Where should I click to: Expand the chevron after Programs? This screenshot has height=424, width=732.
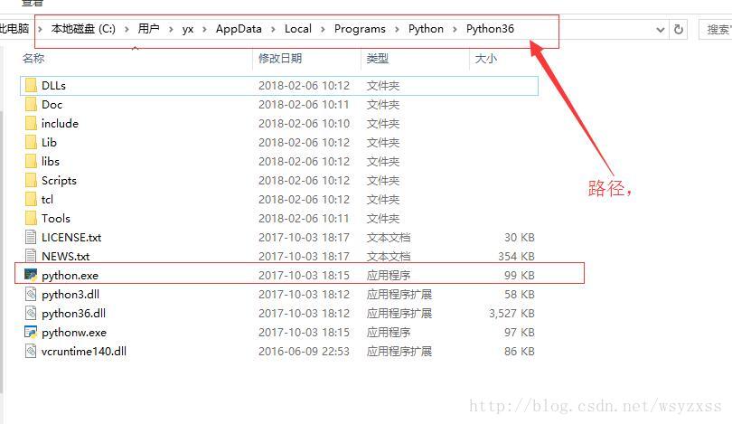point(397,30)
